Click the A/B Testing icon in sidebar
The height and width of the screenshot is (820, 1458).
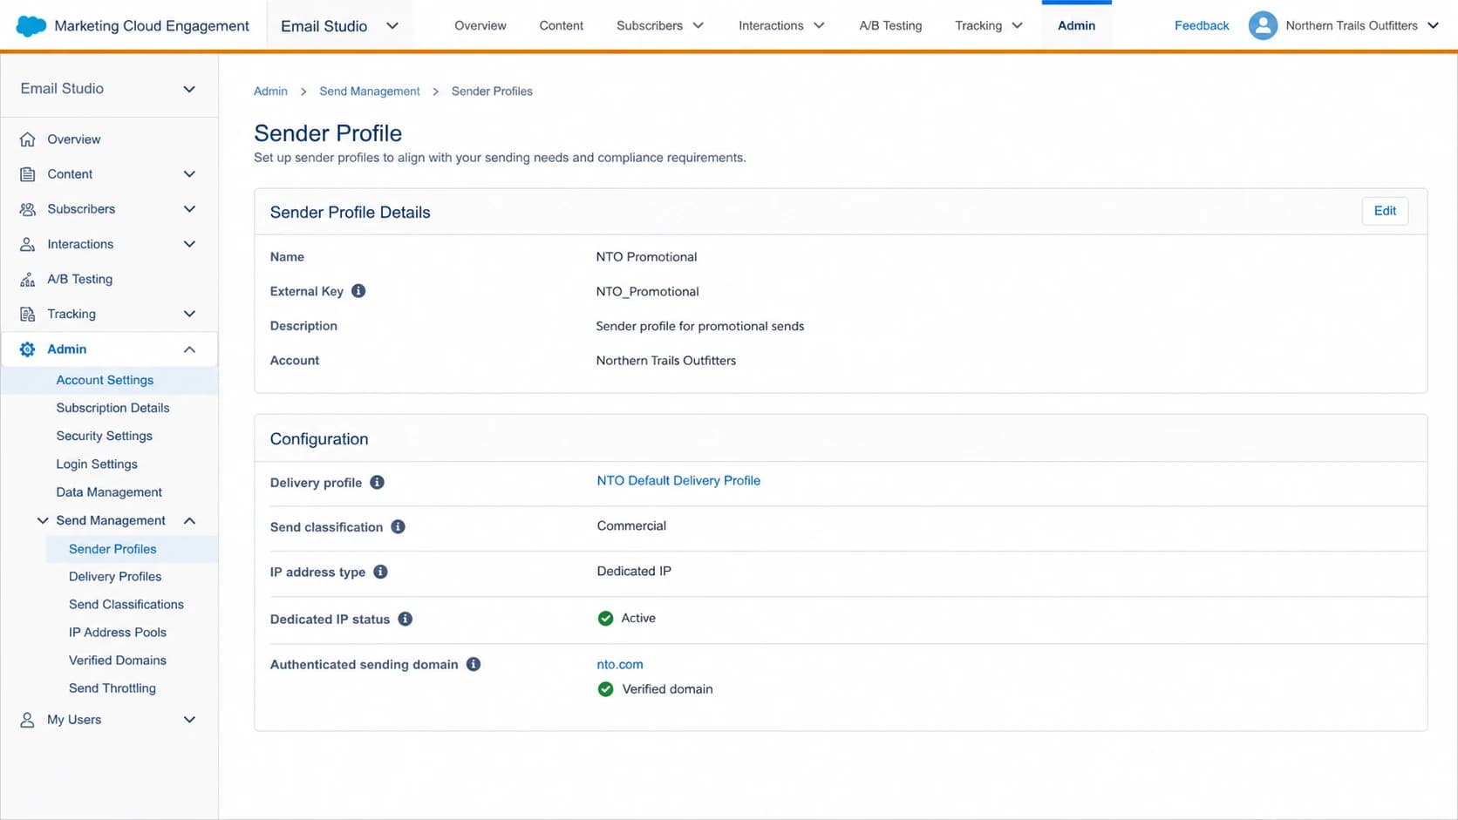tap(28, 279)
